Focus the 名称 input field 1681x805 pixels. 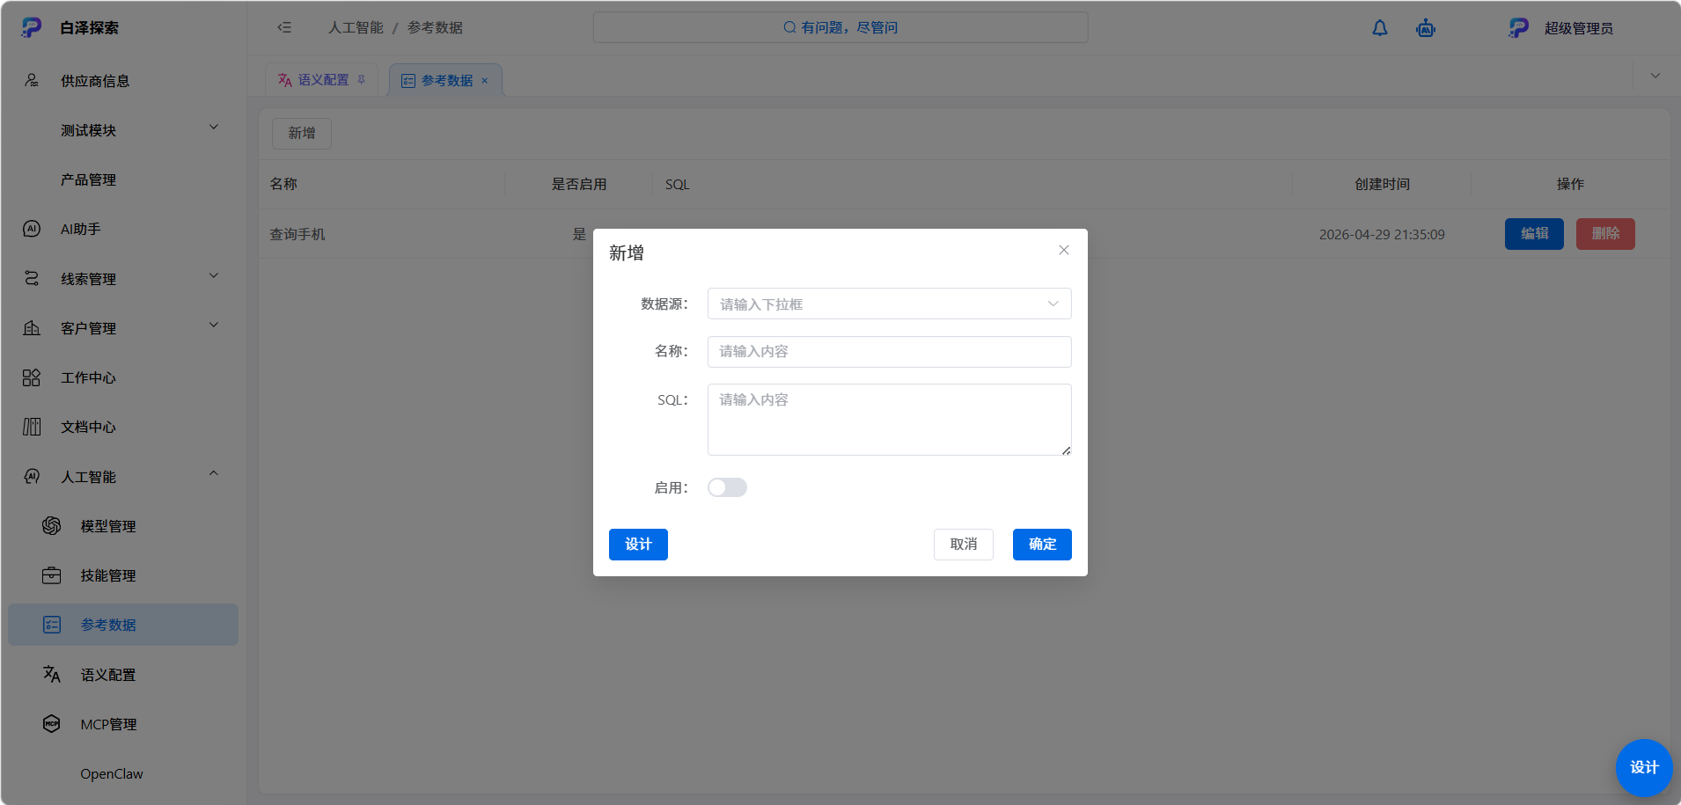[x=889, y=351]
